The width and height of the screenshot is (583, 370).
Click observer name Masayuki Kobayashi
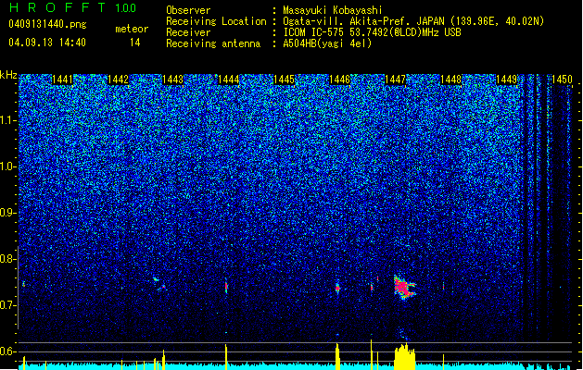click(333, 10)
